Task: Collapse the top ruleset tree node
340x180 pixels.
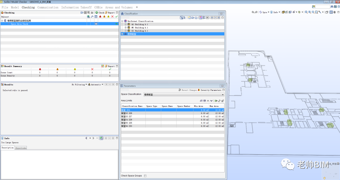Action: tap(2, 21)
